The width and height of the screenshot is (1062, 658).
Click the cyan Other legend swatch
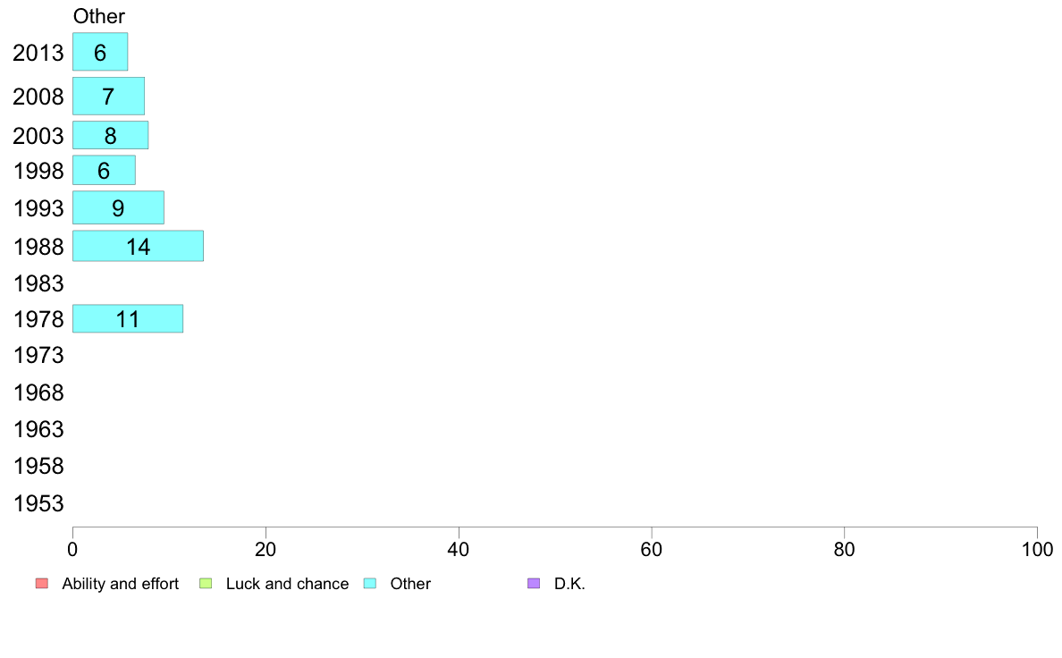370,584
